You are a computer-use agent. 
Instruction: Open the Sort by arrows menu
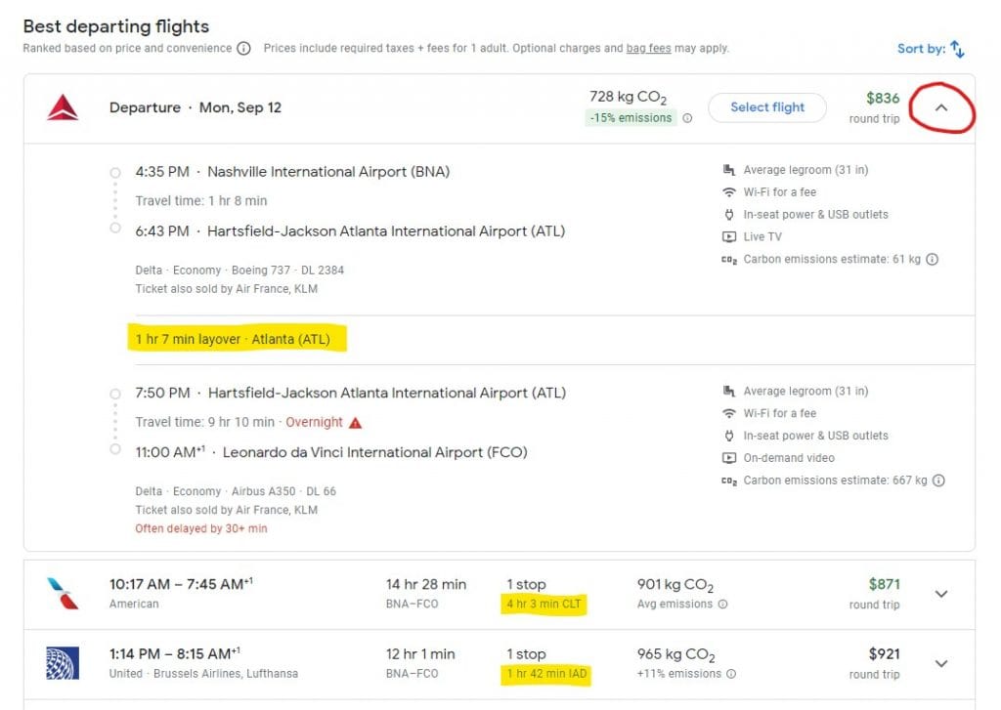click(958, 48)
